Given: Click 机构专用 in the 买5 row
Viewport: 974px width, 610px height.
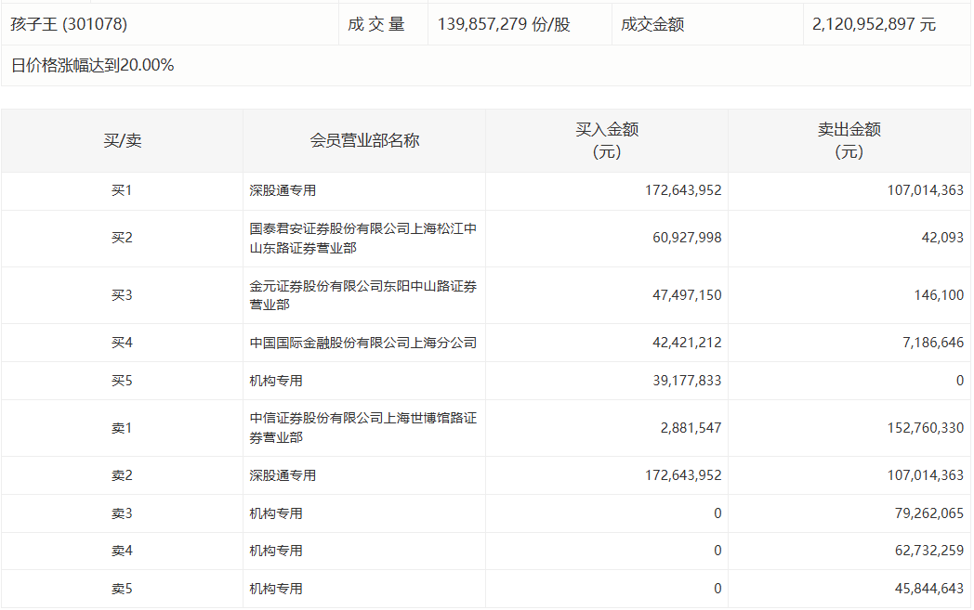Looking at the screenshot, I should 276,381.
